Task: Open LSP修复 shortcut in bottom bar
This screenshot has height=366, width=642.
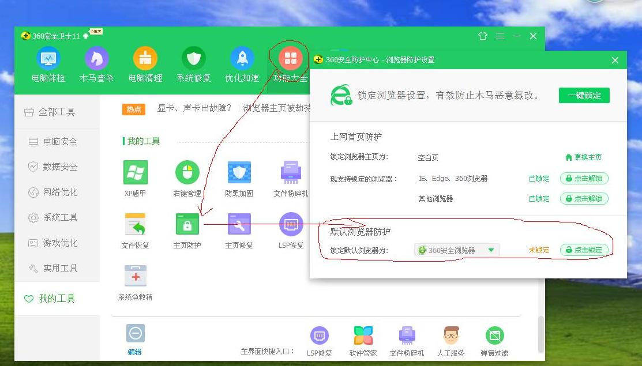Action: click(x=320, y=341)
